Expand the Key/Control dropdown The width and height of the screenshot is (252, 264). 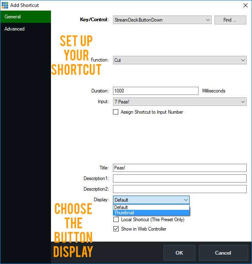click(x=207, y=20)
